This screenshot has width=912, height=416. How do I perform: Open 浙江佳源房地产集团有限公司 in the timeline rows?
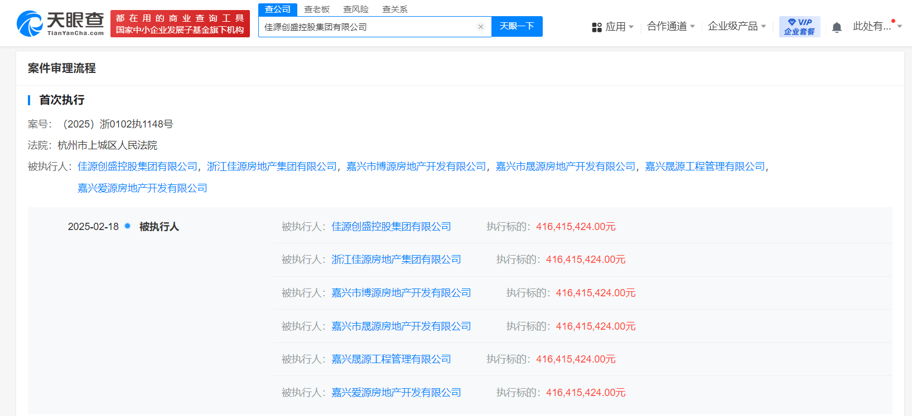pos(397,260)
